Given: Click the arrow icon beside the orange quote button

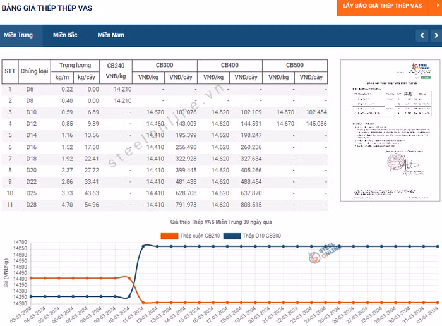Looking at the screenshot, I should (438, 5).
